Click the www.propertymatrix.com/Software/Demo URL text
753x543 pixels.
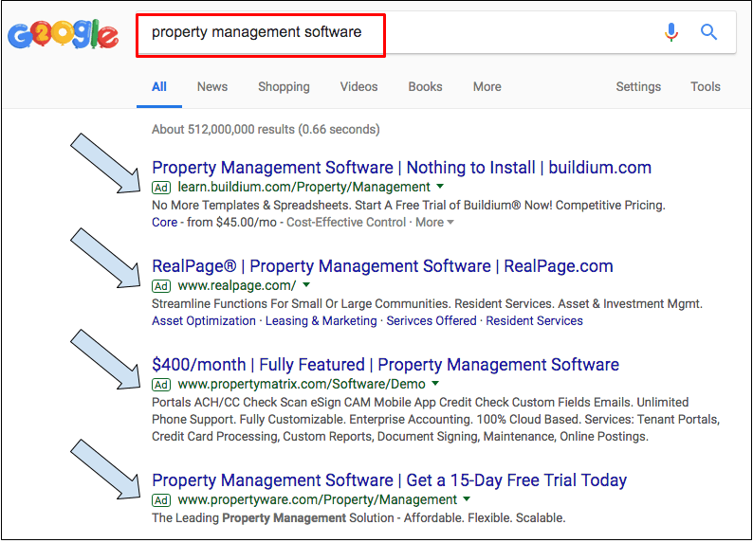[302, 384]
